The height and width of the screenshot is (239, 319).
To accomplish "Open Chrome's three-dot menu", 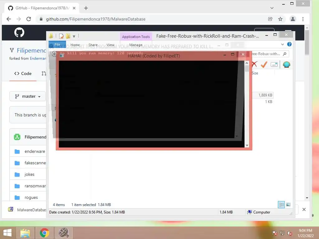I will (x=303, y=19).
